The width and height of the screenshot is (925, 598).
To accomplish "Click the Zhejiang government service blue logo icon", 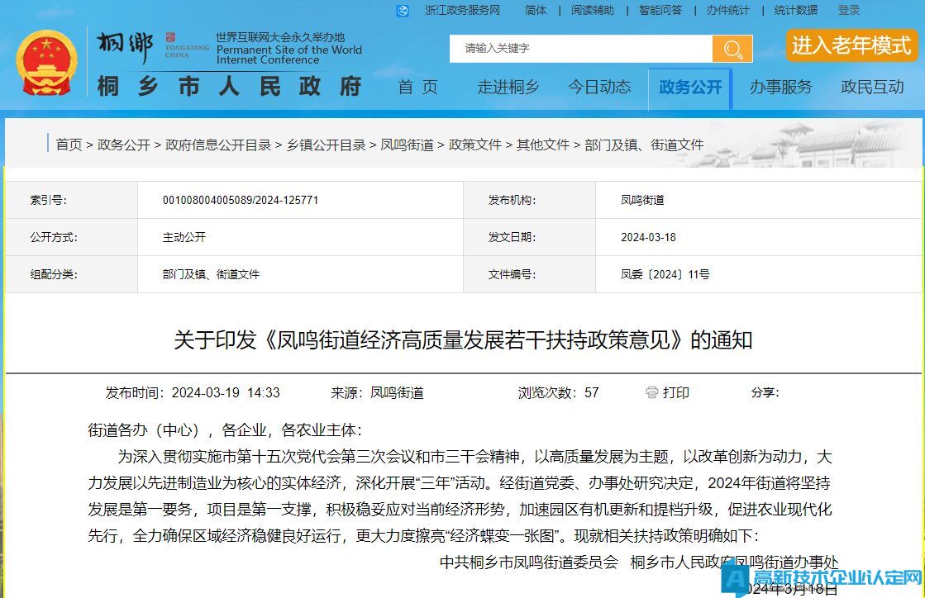I will click(x=403, y=11).
